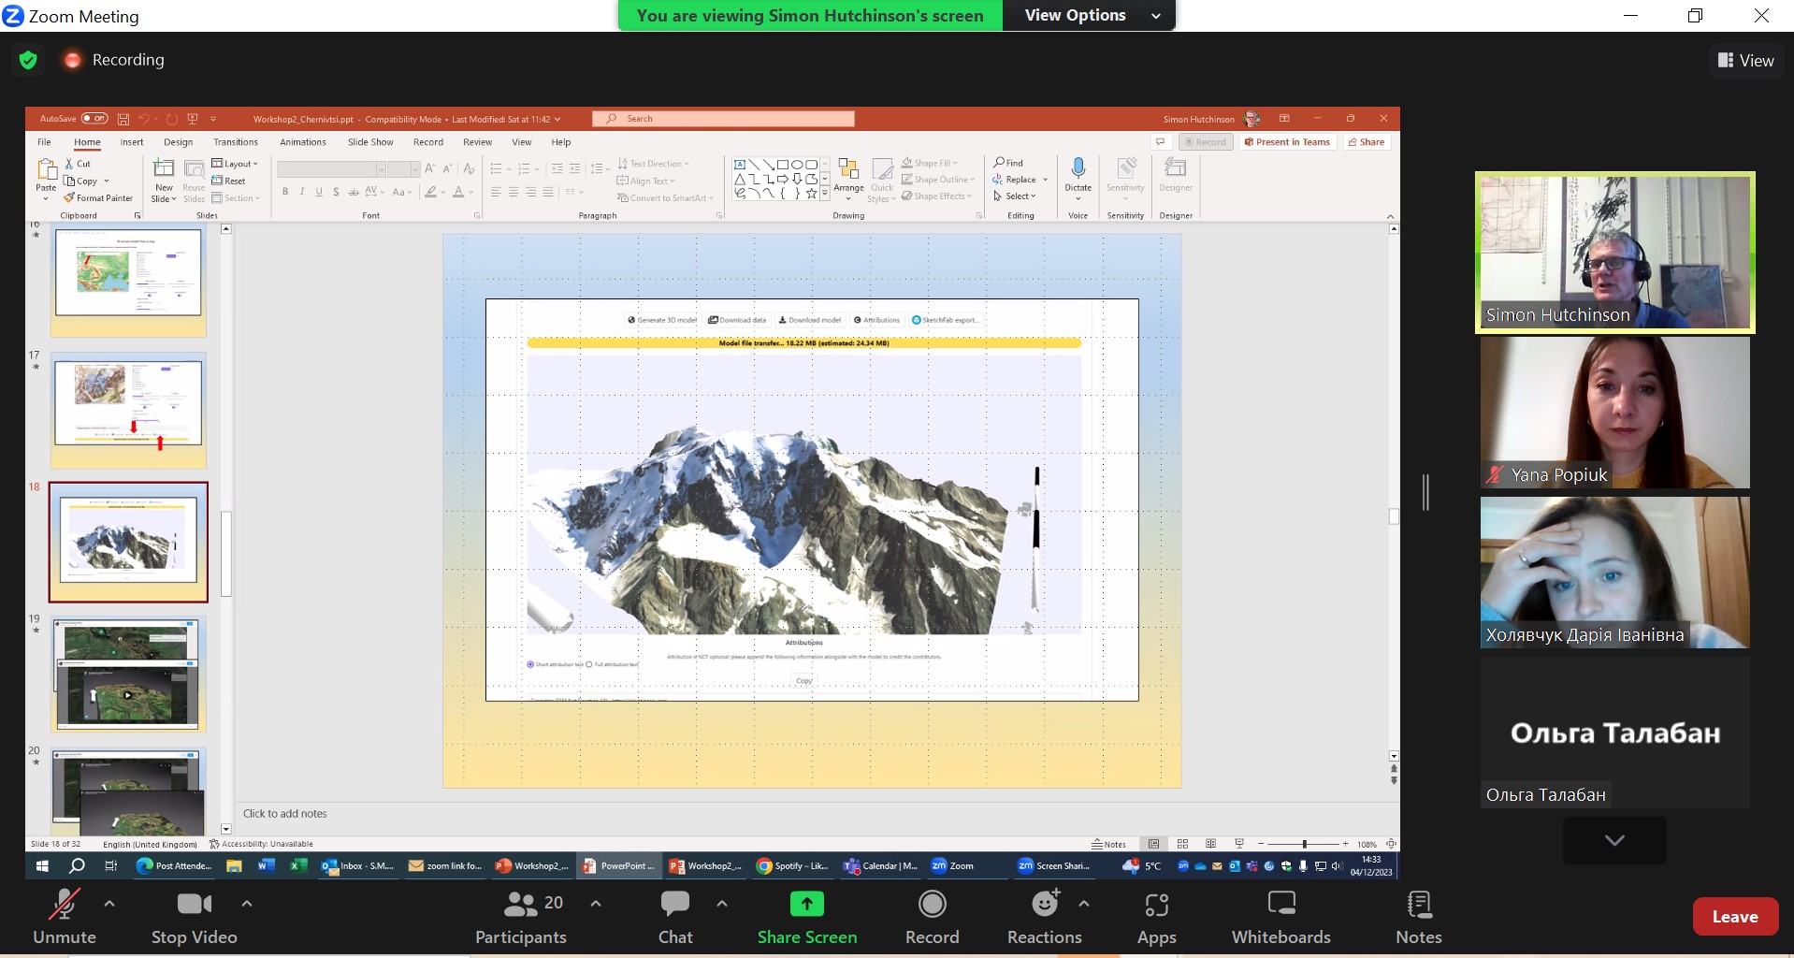Click the Arrange icon in Drawing group
Image resolution: width=1794 pixels, height=958 pixels.
[x=848, y=168]
